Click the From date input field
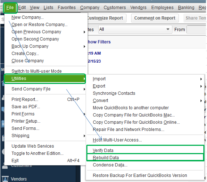Viewport: 207px width, 182px height. 197,30
